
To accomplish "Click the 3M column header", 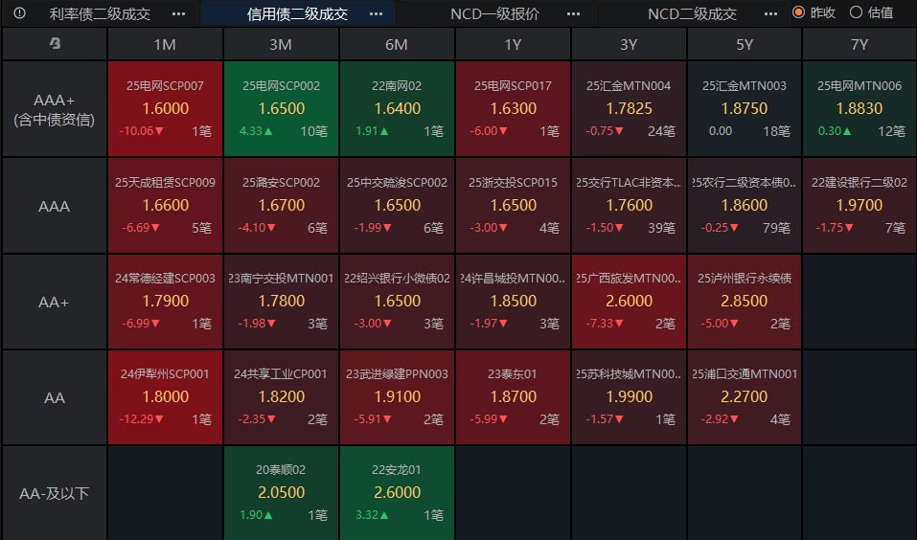I will point(281,44).
